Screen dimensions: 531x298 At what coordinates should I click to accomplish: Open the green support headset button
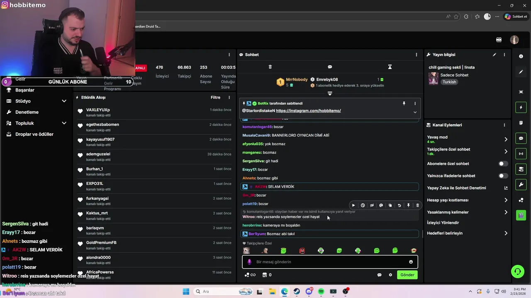point(517,272)
